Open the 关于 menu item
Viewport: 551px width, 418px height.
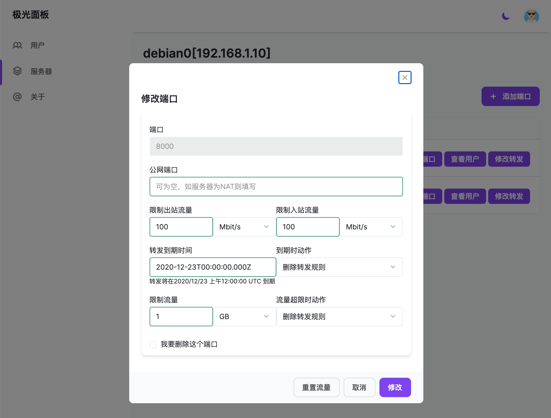pyautogui.click(x=38, y=97)
